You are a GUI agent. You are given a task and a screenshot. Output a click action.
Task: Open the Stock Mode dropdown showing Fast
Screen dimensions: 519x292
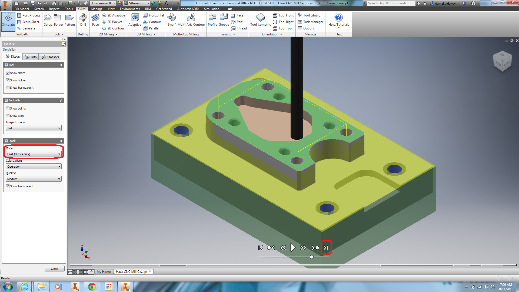(x=34, y=154)
